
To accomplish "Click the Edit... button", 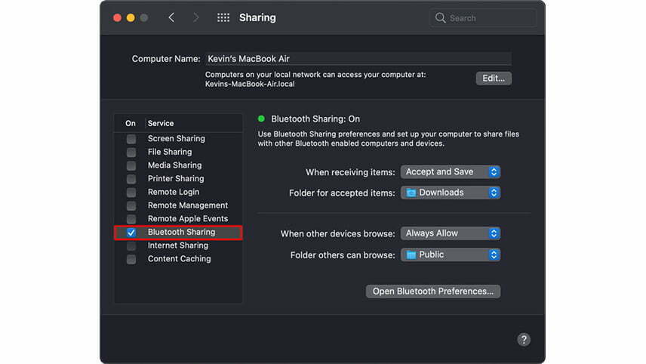I will [x=494, y=79].
